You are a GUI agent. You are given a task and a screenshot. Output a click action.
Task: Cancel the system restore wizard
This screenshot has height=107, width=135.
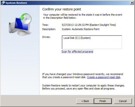[123, 101]
